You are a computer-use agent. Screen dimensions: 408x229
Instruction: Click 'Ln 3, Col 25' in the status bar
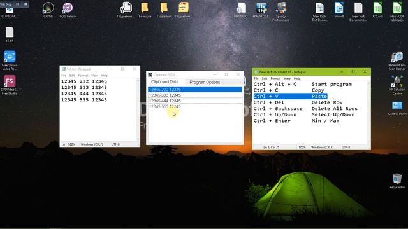click(271, 147)
